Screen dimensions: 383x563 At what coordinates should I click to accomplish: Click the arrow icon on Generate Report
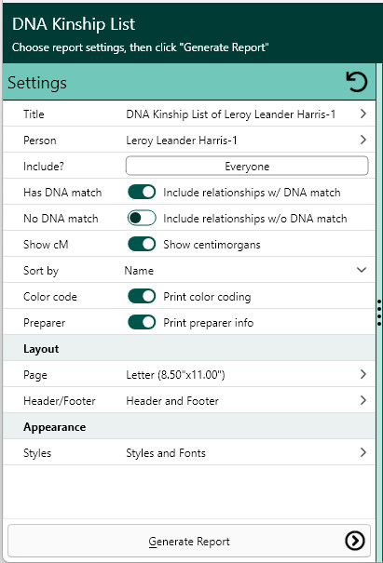click(x=355, y=541)
